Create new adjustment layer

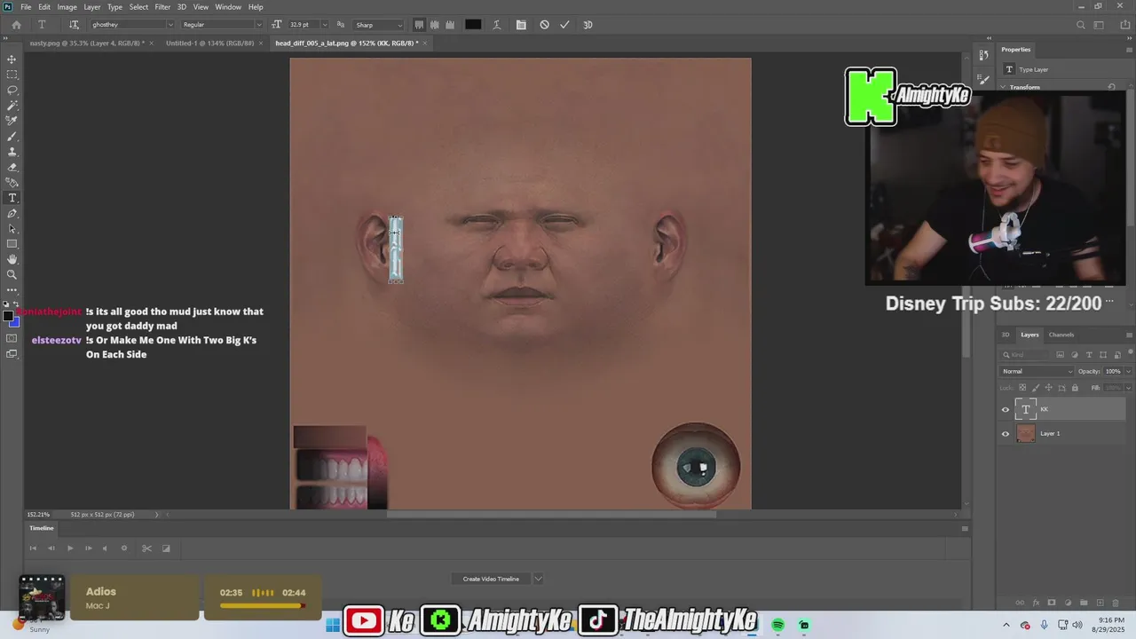pos(1068,603)
